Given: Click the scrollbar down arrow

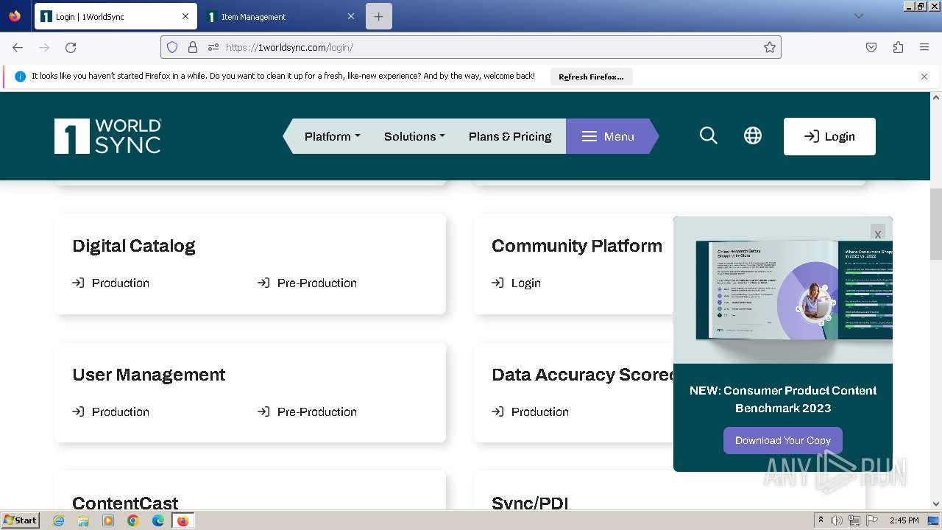Looking at the screenshot, I should 936,504.
